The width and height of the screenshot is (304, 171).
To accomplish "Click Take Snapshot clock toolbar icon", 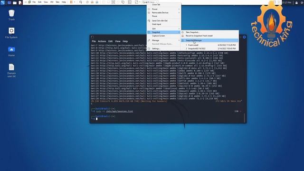I will point(87,2).
